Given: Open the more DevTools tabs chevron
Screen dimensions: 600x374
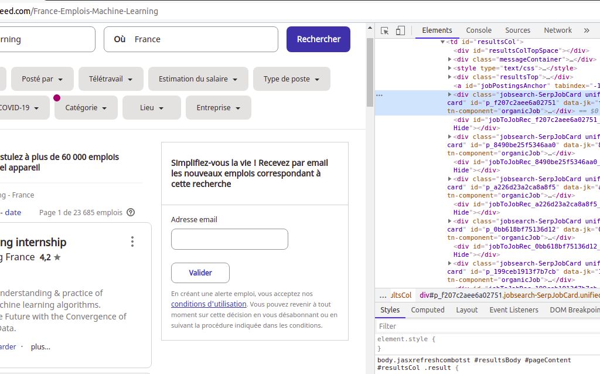Looking at the screenshot, I should [587, 30].
